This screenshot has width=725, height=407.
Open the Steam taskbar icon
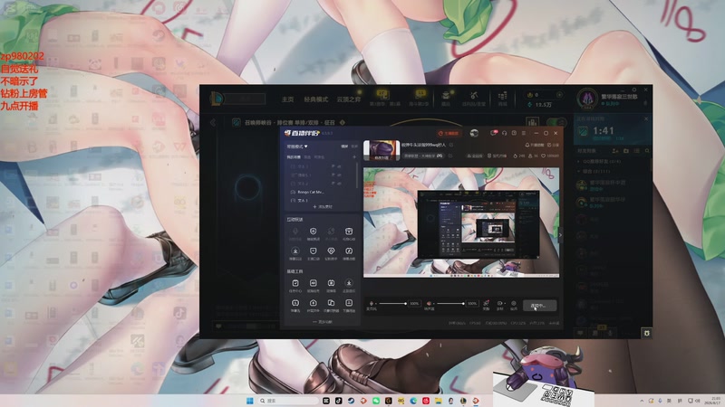point(351,401)
